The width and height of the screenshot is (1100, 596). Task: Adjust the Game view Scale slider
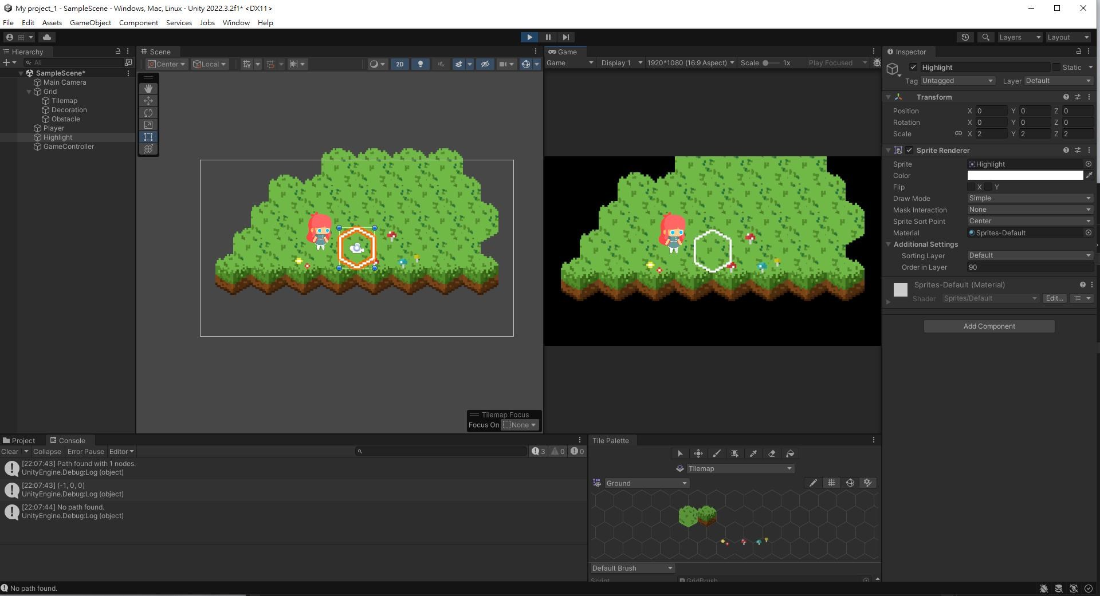pos(771,63)
